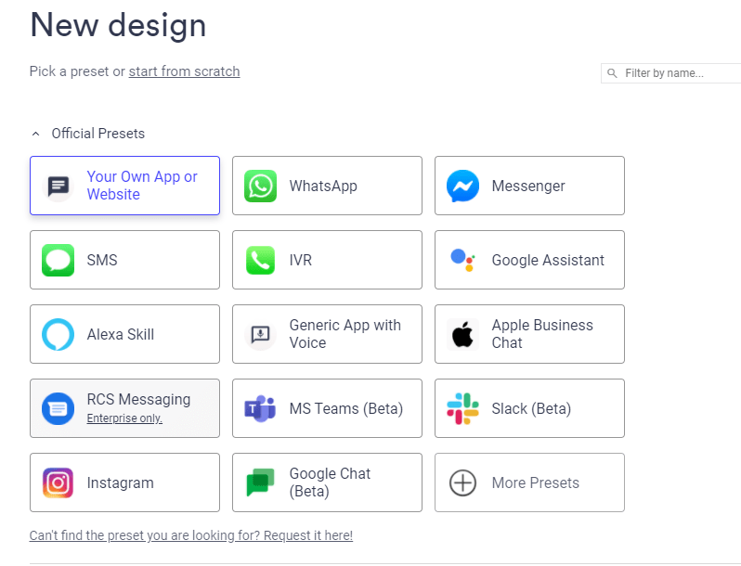
Task: Choose the Slack (Beta) logo
Action: coord(462,408)
